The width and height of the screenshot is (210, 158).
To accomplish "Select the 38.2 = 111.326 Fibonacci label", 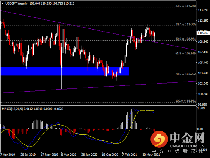I will click(185, 24).
